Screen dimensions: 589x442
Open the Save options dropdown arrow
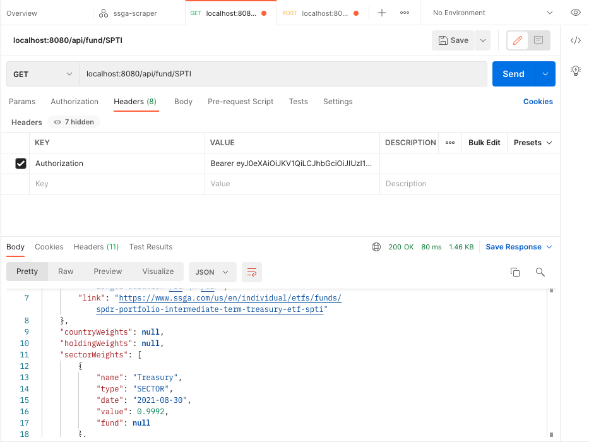(x=483, y=40)
